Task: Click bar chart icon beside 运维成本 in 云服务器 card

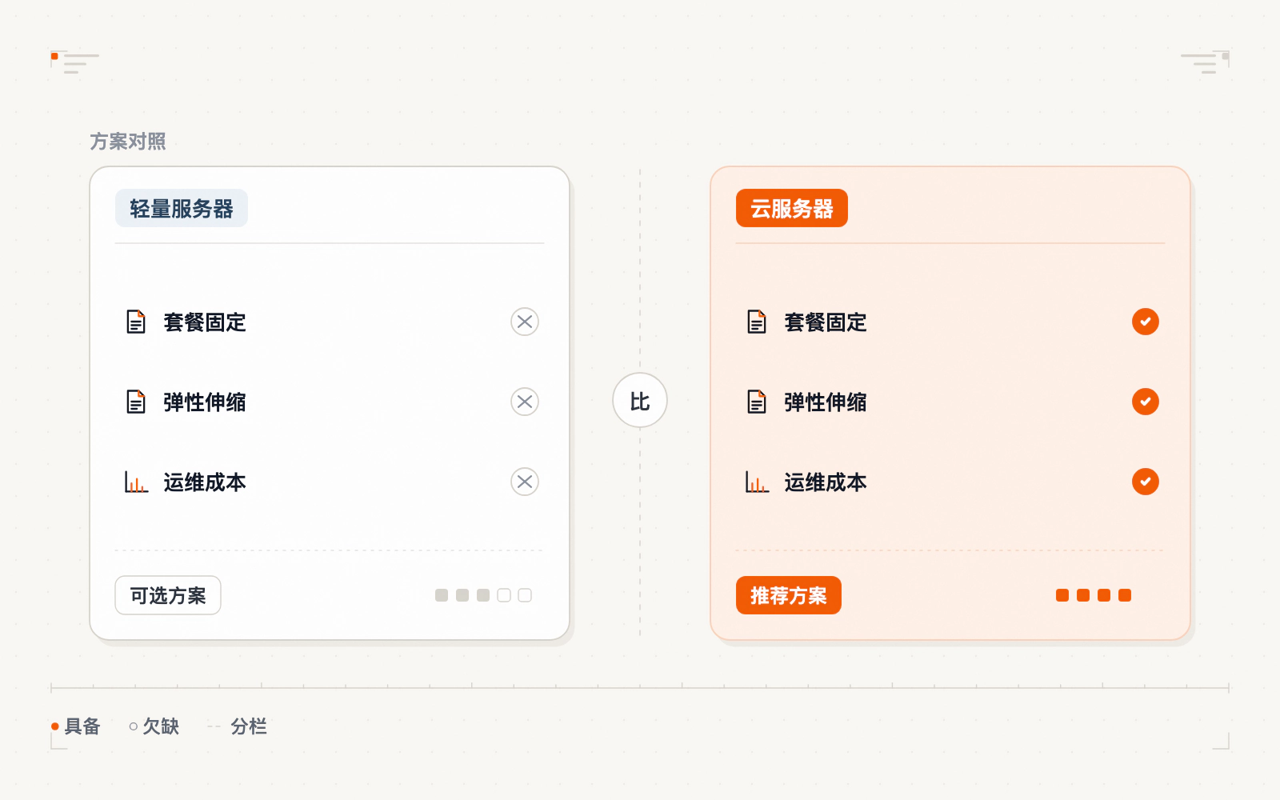Action: tap(757, 482)
